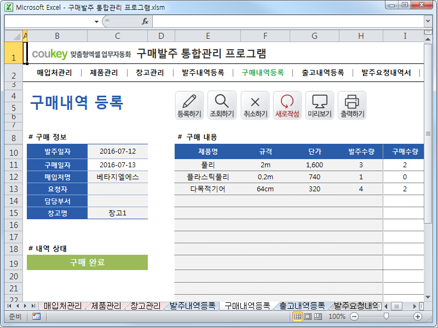Click the 구매 완료 status box
This screenshot has width=438, height=328.
(87, 262)
